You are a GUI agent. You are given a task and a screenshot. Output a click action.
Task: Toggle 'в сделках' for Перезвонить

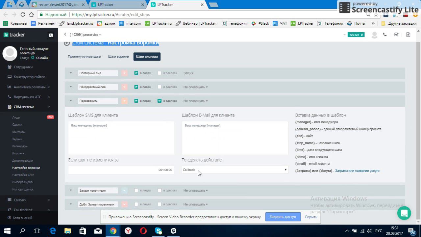tap(160, 101)
